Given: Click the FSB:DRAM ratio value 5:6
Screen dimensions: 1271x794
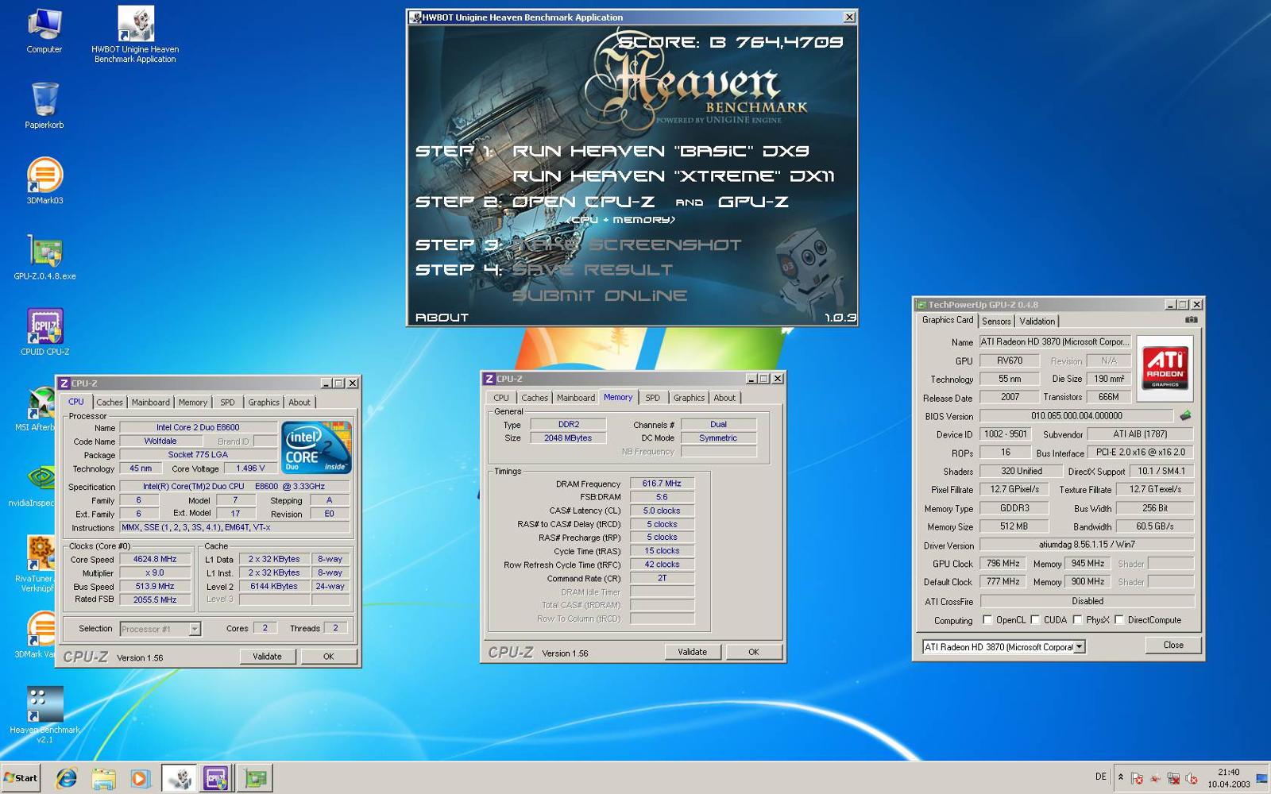Looking at the screenshot, I should pos(662,497).
